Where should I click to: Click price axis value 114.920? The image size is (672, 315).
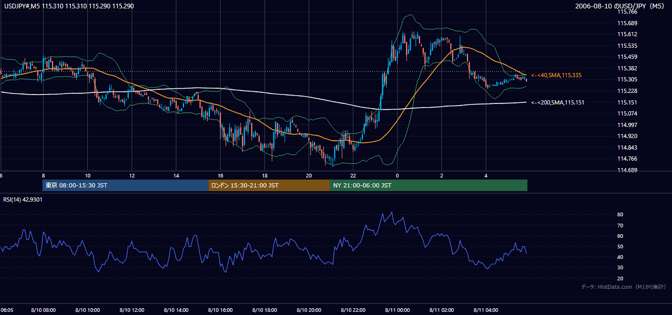[627, 136]
